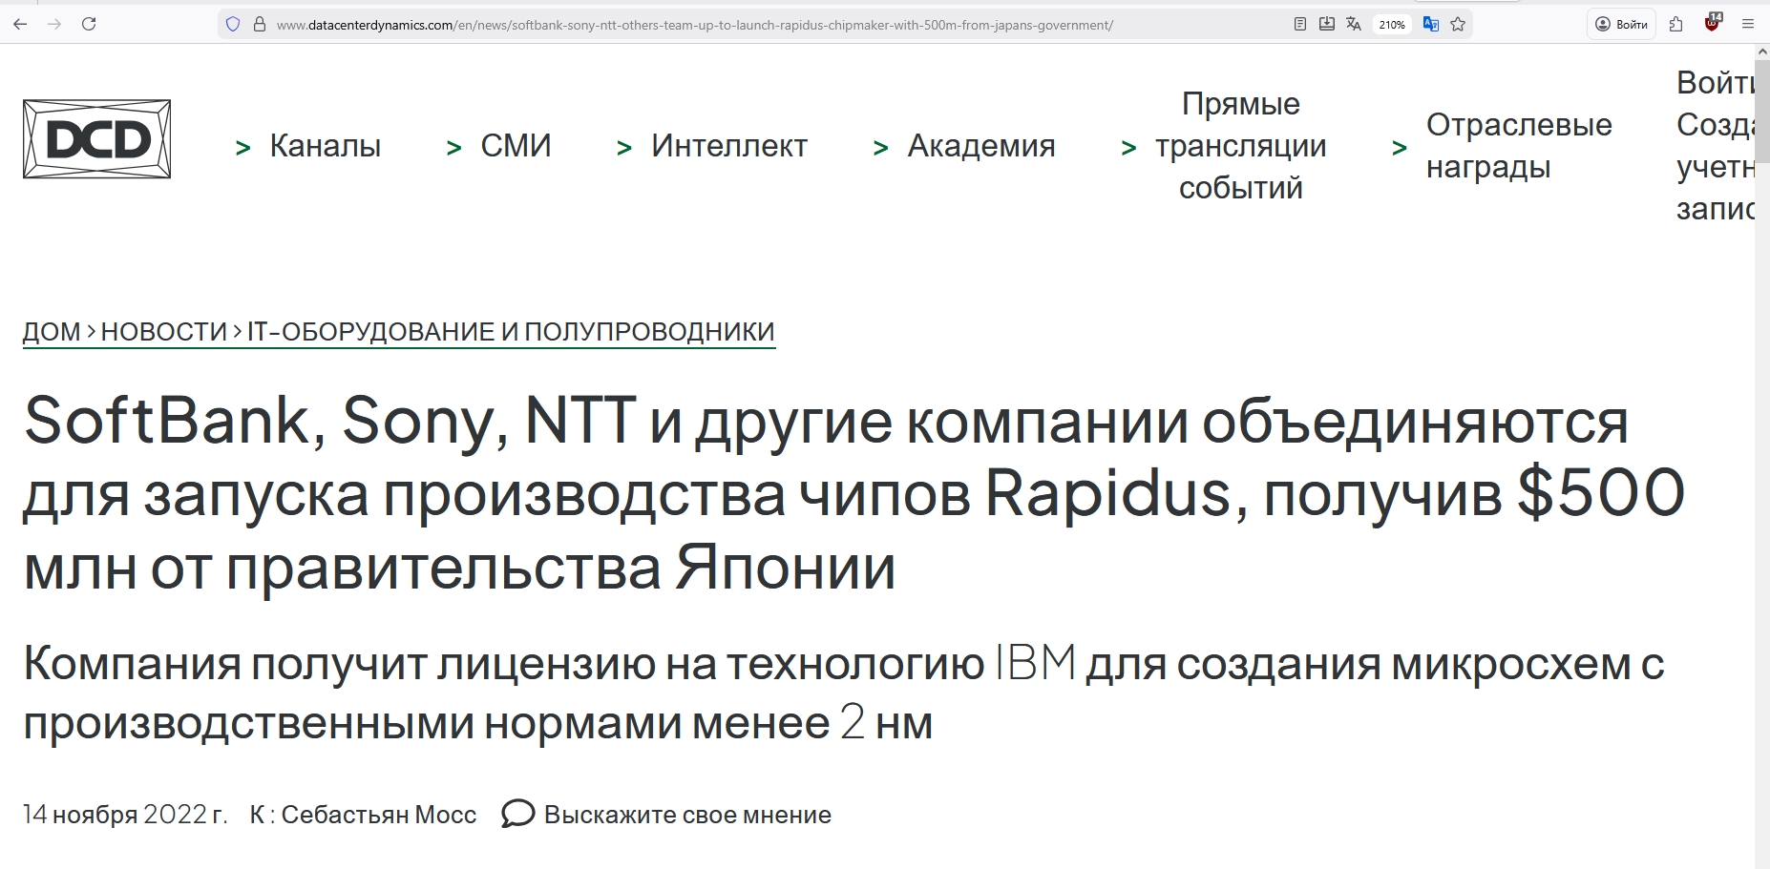Image resolution: width=1770 pixels, height=869 pixels.
Task: Open the browser extensions puzzle icon
Action: [x=1676, y=24]
